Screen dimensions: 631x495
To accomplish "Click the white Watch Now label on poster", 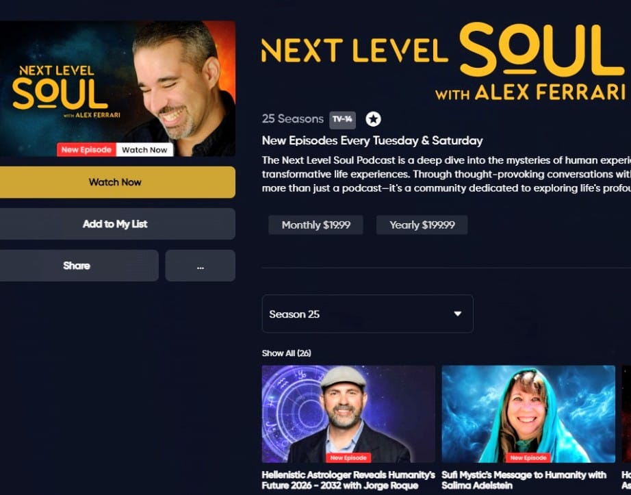I will tap(144, 150).
